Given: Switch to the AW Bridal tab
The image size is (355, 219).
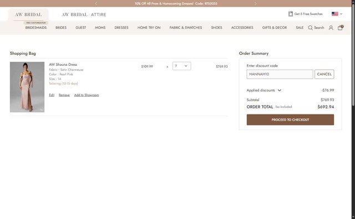Looking at the screenshot, I should point(28,15).
